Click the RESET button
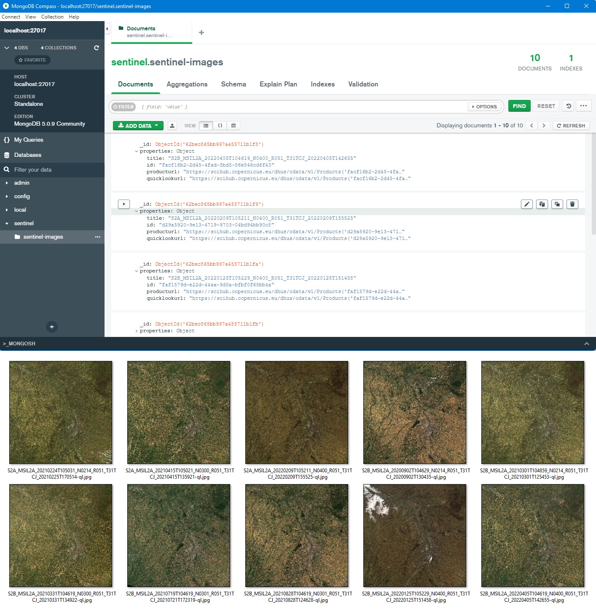The height and width of the screenshot is (614, 596). point(546,106)
